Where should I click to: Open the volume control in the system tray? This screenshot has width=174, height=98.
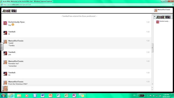[154, 96]
